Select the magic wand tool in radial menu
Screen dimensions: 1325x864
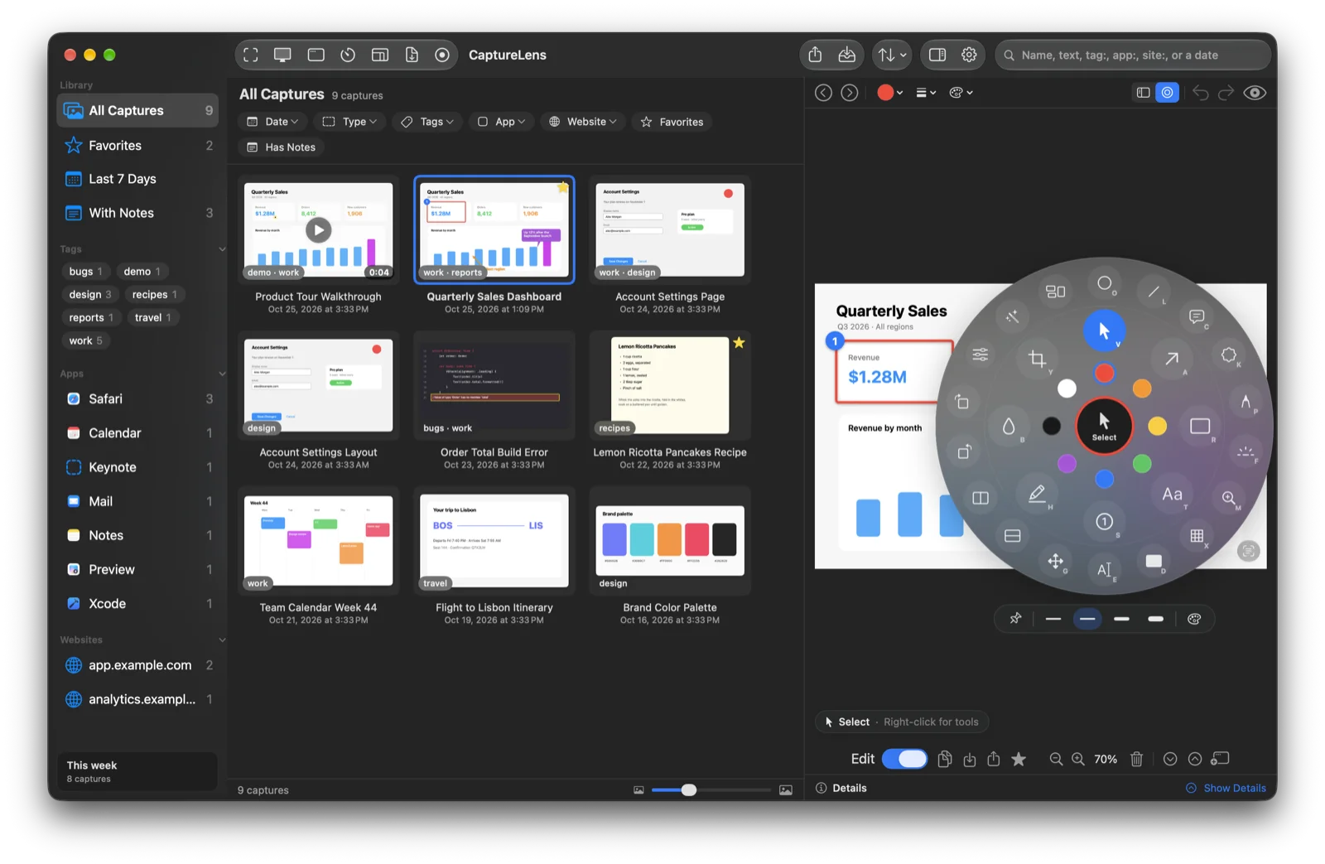click(x=1012, y=316)
